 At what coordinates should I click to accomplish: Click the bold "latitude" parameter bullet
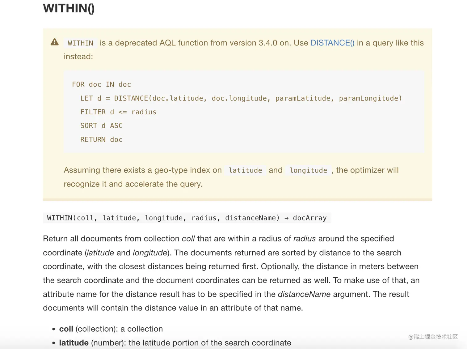coord(74,343)
